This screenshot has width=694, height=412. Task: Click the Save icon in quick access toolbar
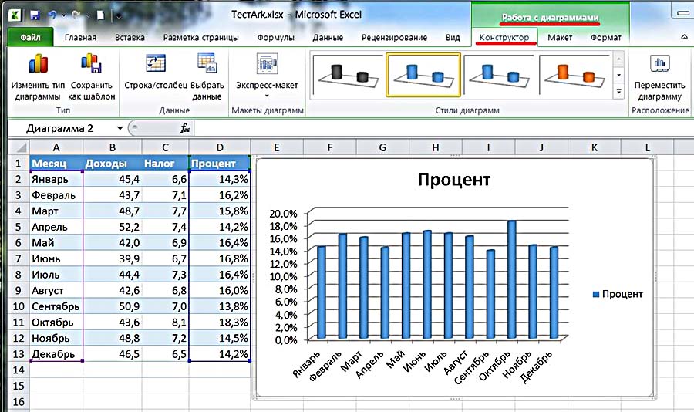pos(35,15)
